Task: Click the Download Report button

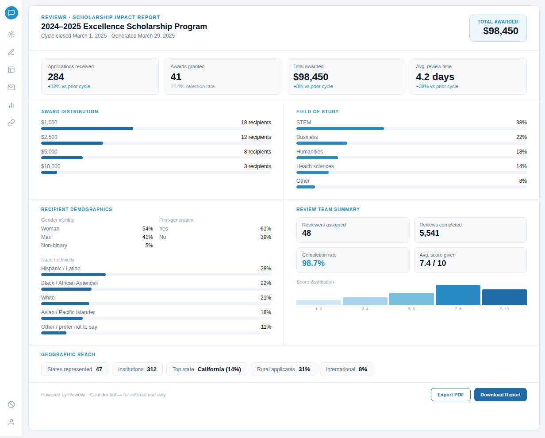Action: 500,395
